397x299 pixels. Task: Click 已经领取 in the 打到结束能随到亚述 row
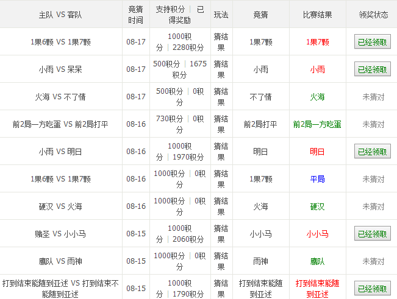pos(373,289)
